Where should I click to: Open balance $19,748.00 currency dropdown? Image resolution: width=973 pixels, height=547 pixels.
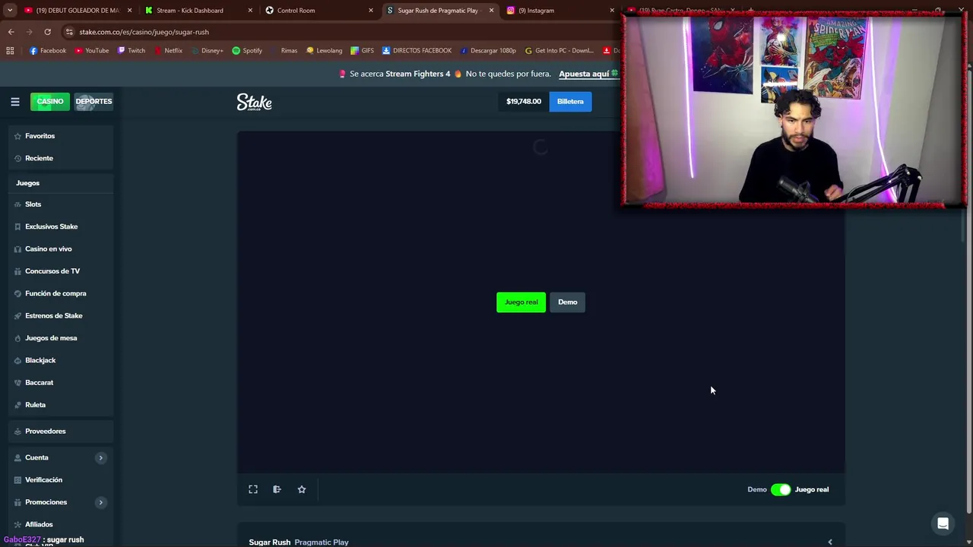tap(524, 101)
